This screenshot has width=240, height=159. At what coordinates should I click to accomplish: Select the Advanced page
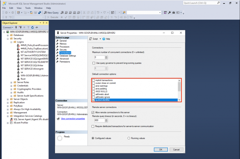(64, 59)
